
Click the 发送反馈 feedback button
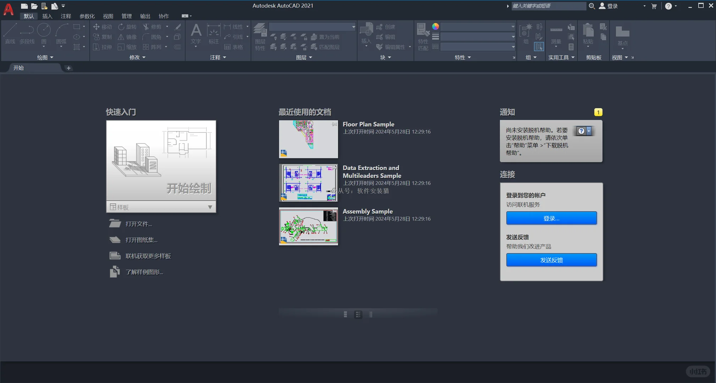(551, 260)
